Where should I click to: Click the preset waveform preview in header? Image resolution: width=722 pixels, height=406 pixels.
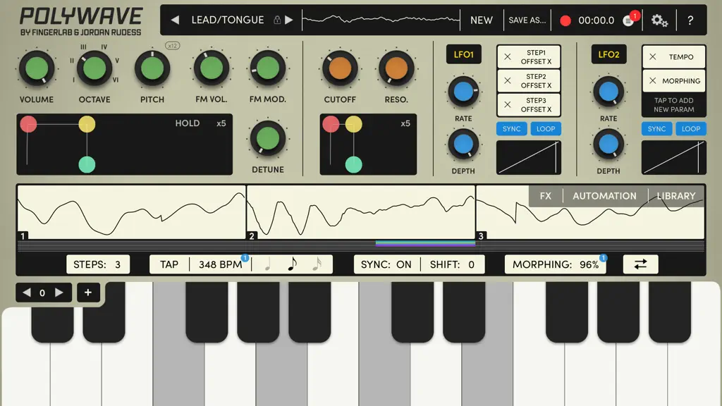[x=381, y=20]
